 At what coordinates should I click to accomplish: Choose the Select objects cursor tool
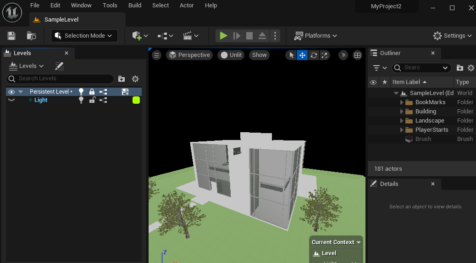pyautogui.click(x=291, y=55)
